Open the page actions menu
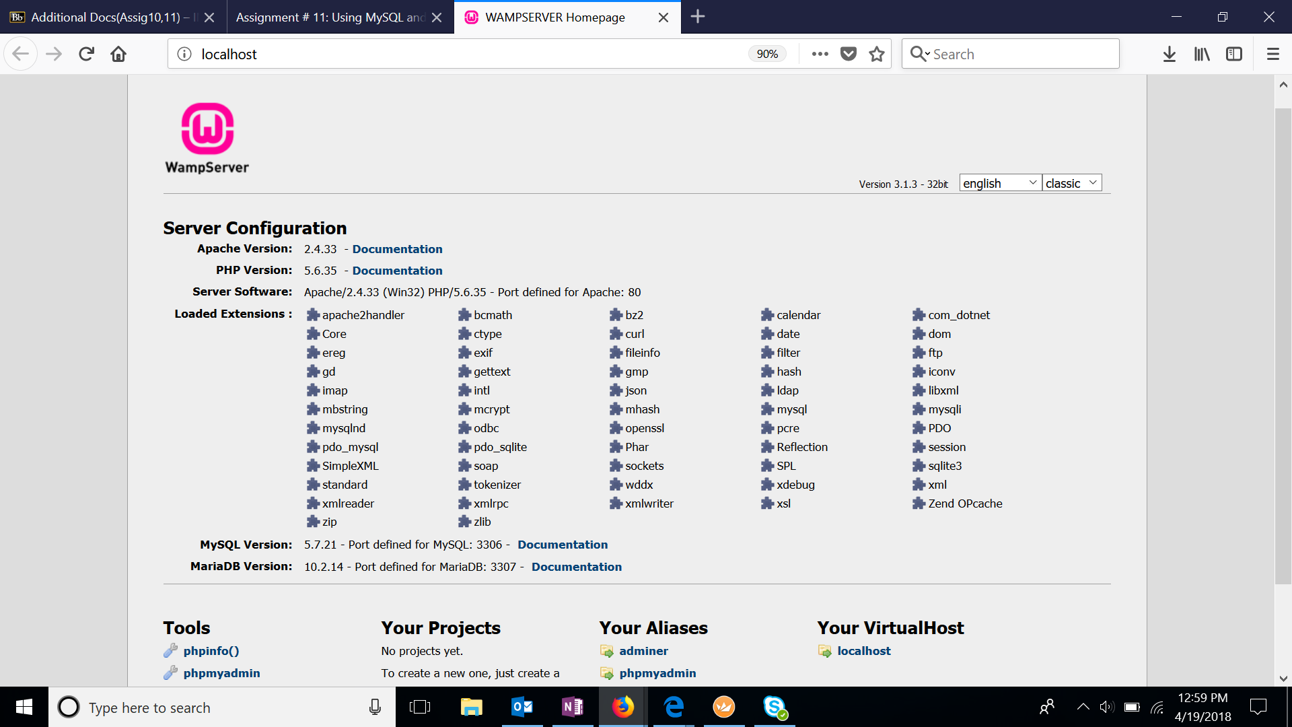 click(x=820, y=54)
